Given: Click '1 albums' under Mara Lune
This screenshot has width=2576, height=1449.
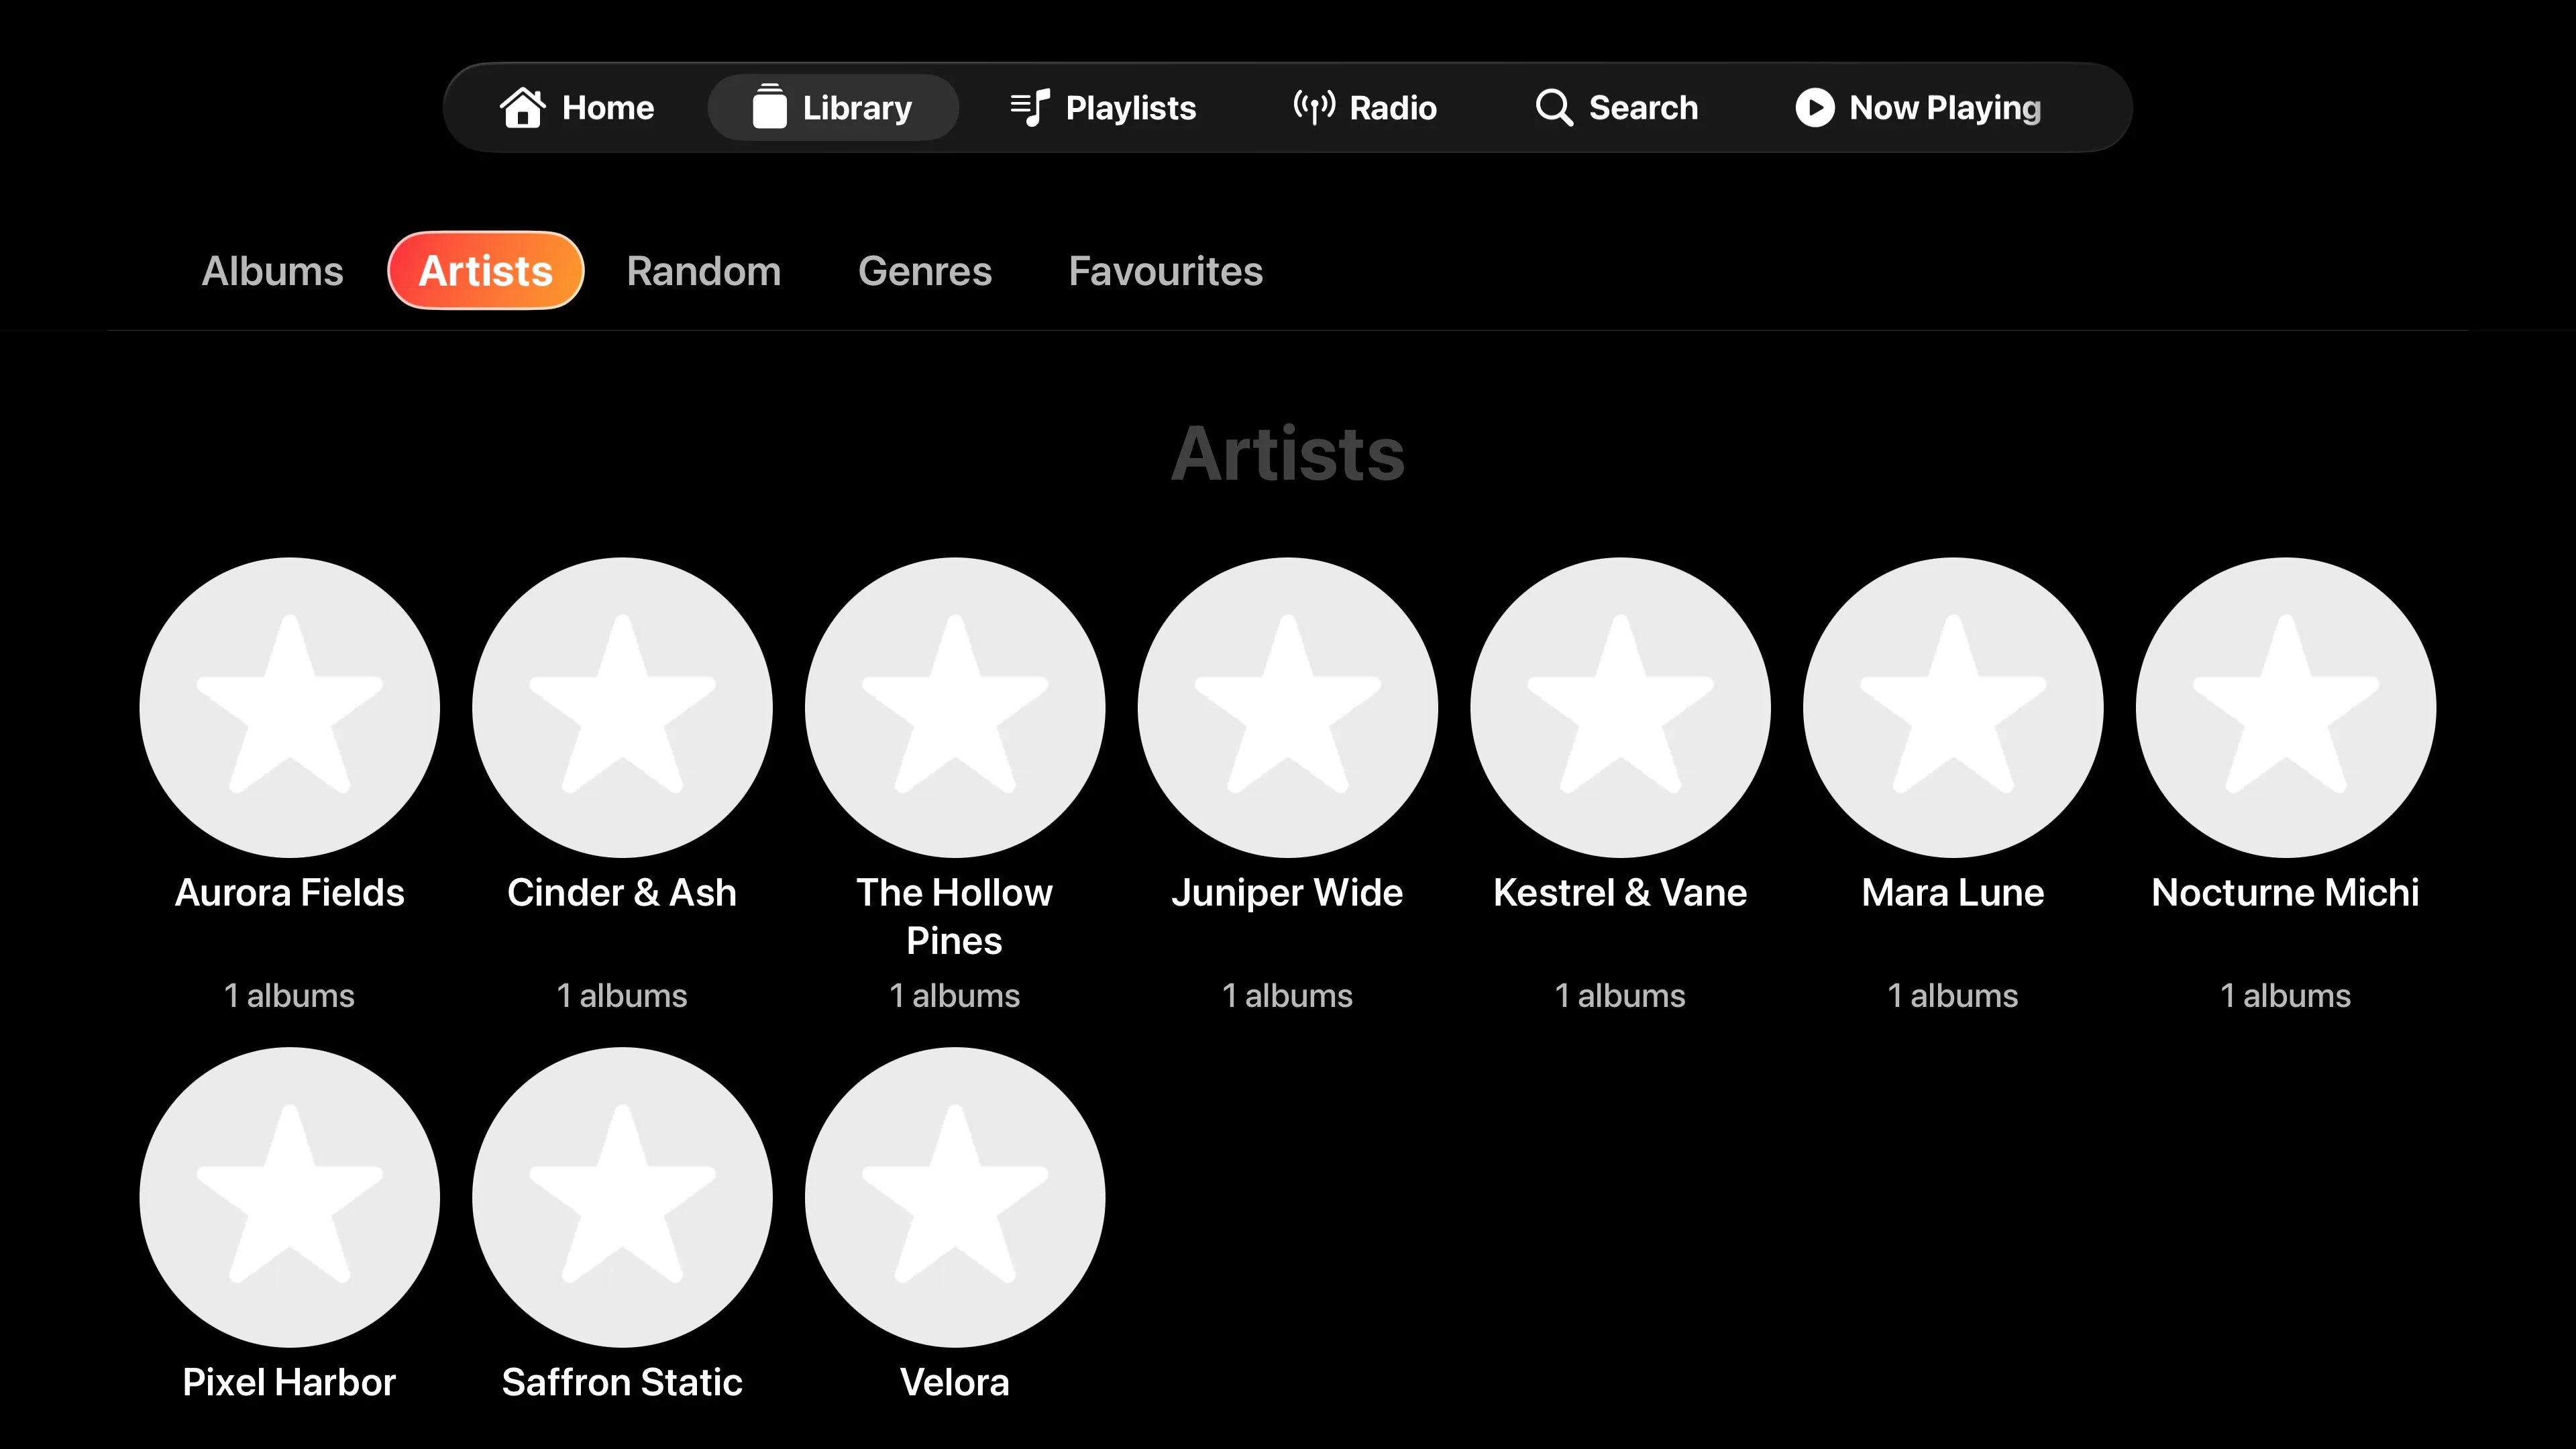Looking at the screenshot, I should 1953,996.
